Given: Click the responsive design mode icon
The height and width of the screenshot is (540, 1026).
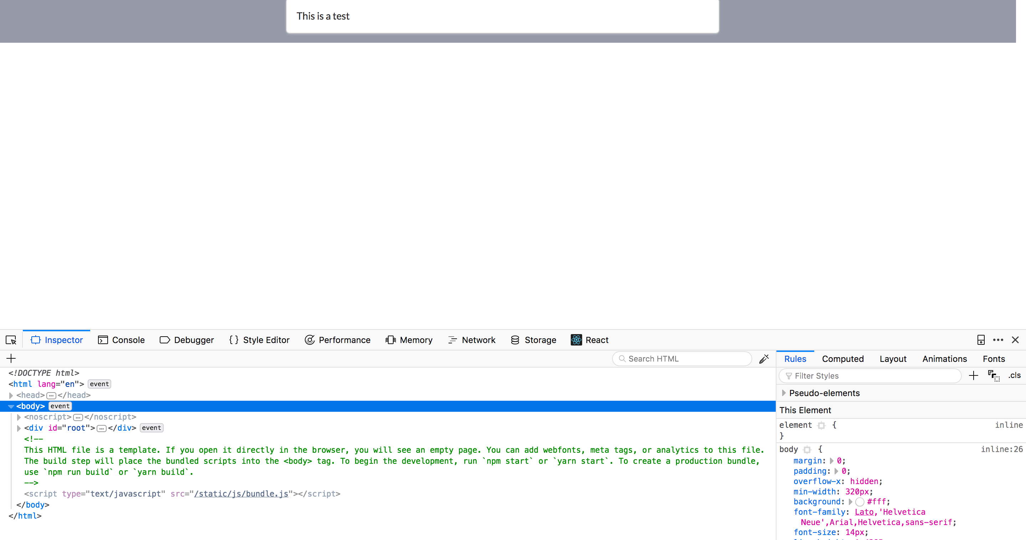Looking at the screenshot, I should point(981,340).
